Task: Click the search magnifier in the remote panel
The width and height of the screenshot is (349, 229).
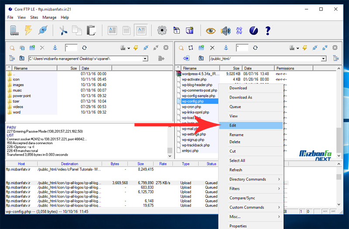Action: (x=181, y=48)
